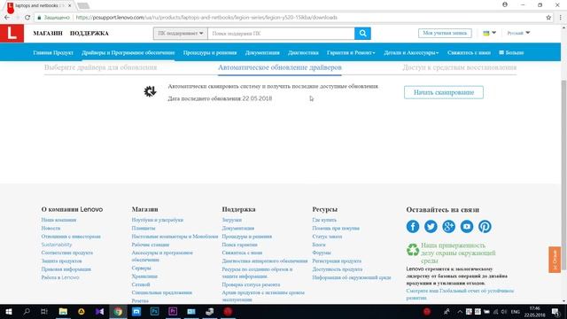Open the Sustainability footer link
The height and width of the screenshot is (319, 567).
pyautogui.click(x=57, y=245)
